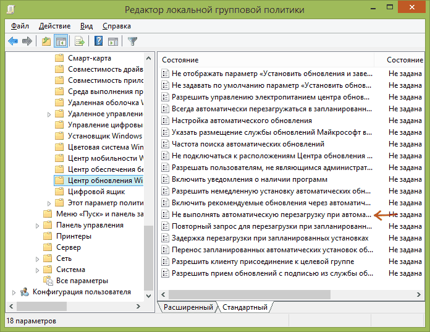Select policy Разрешить управлению электропитанием центра обнов...
This screenshot has height=332, width=430.
tap(271, 97)
